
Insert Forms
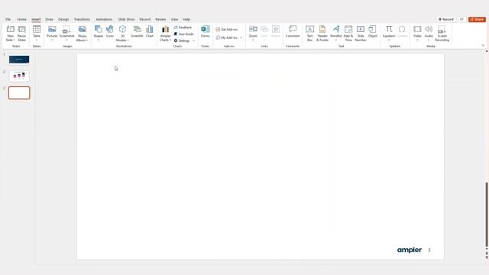pos(206,32)
